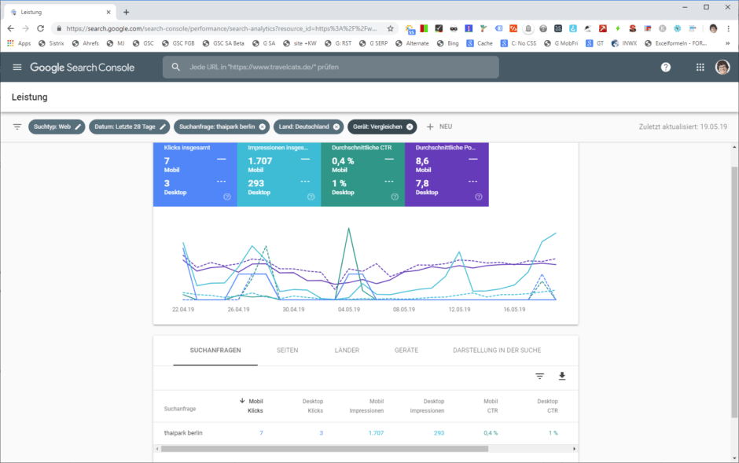Go back in the browser
739x463 pixels.
10,29
